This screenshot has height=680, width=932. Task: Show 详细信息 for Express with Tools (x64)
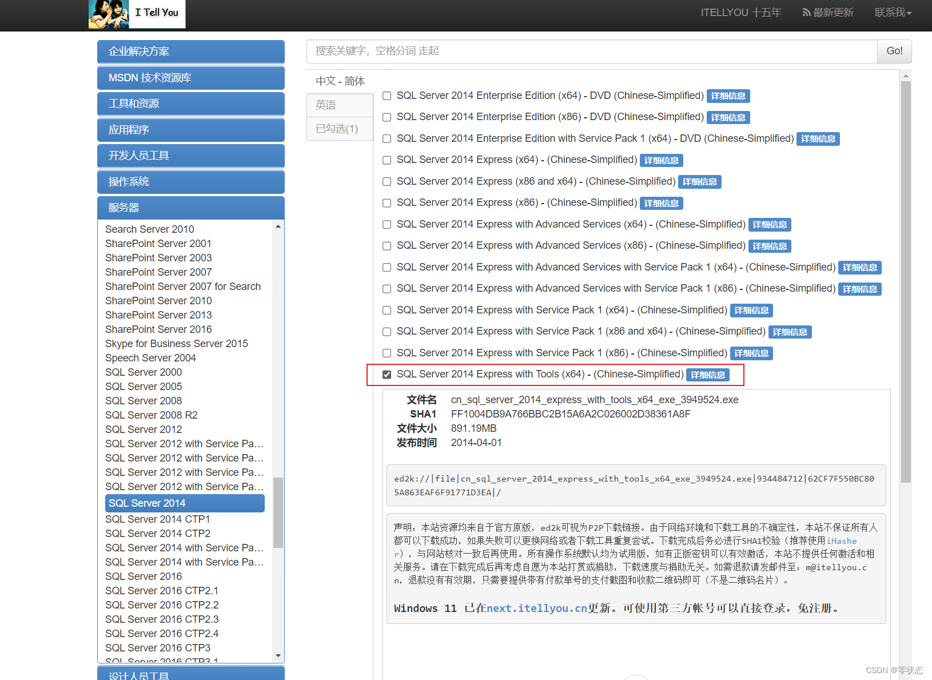coord(708,375)
